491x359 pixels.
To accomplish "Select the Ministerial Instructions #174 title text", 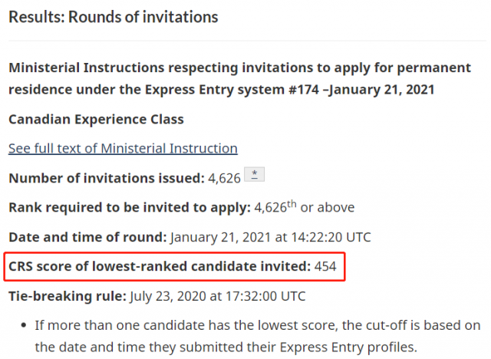I will click(x=239, y=78).
